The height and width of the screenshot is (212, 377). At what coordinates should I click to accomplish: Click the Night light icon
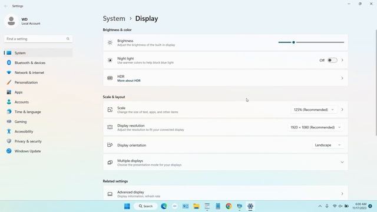pos(110,60)
